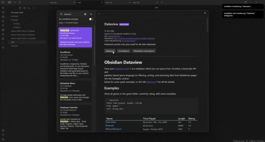Viewport: 265px width, 142px height.
Task: Open the reference link
Action: (151, 82)
